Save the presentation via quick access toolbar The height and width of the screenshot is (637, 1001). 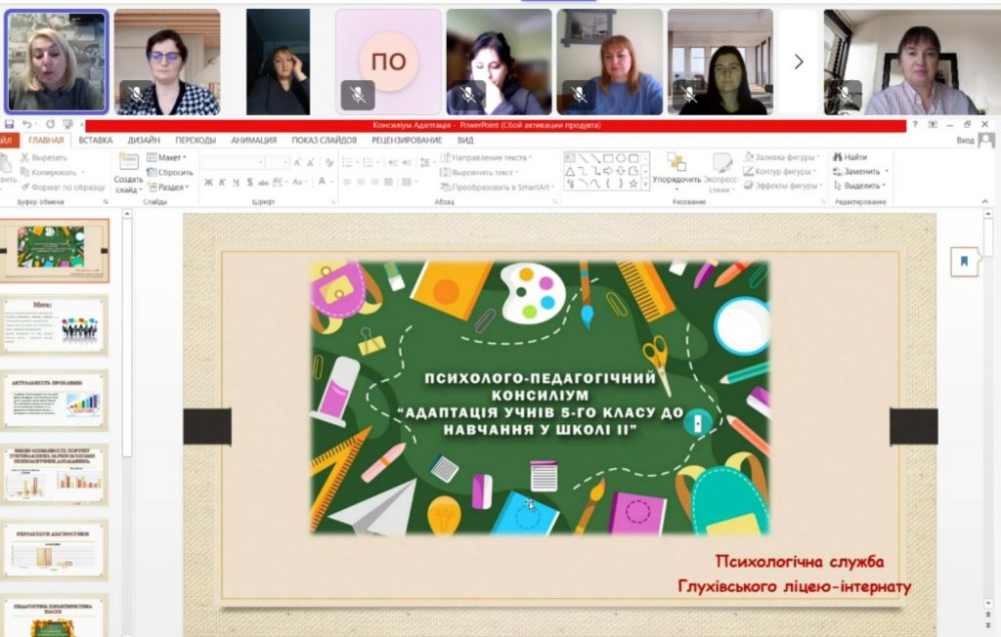(9, 124)
